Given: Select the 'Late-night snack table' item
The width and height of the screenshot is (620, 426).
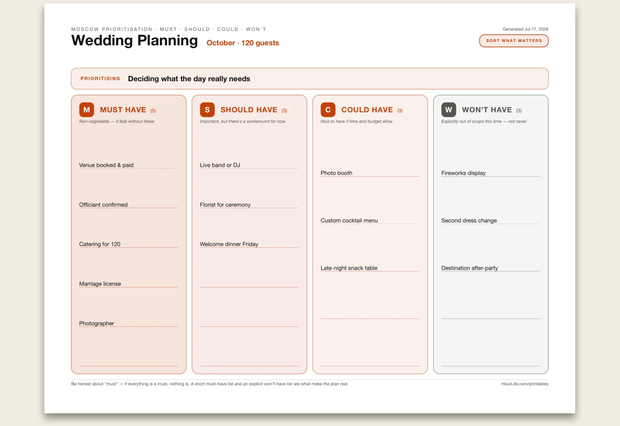Looking at the screenshot, I should 349,268.
